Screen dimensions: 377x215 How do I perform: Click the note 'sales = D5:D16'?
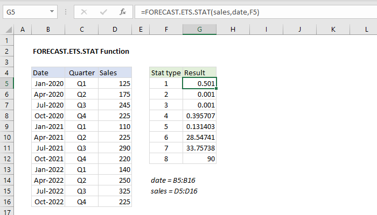coord(174,191)
